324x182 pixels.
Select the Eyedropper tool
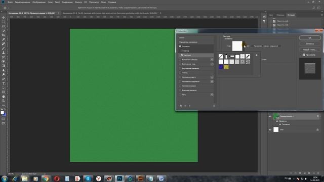click(x=4, y=39)
